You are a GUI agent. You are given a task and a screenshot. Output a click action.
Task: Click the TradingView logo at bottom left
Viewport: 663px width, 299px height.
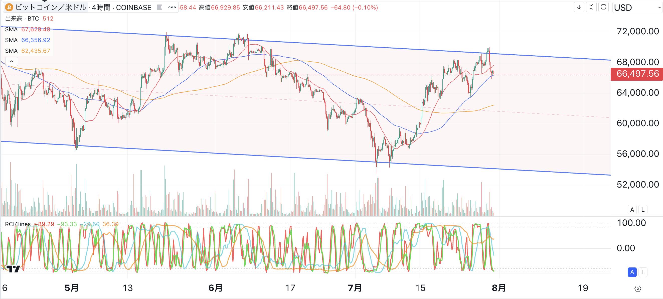(13, 269)
